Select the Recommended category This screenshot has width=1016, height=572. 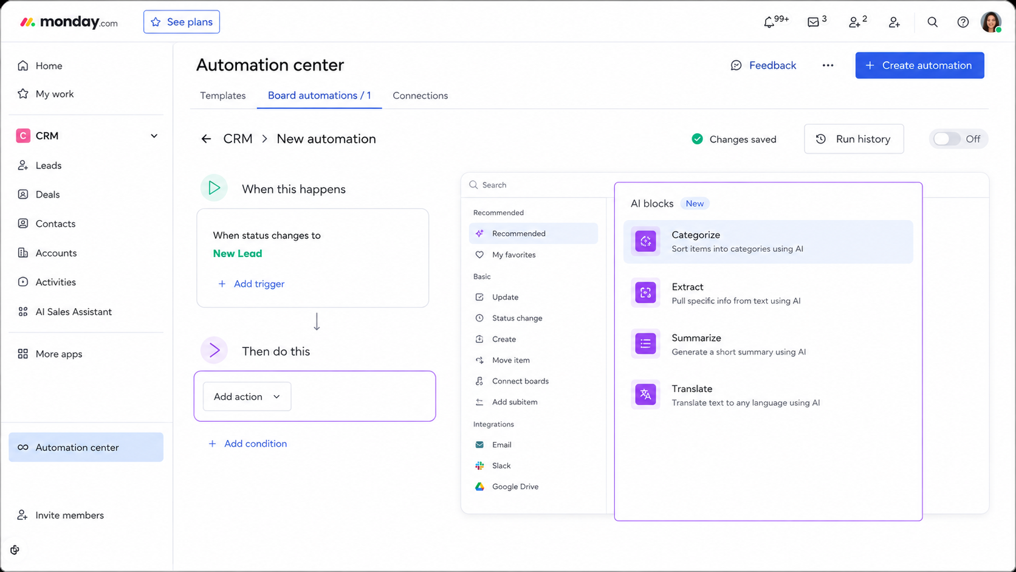[x=534, y=233]
